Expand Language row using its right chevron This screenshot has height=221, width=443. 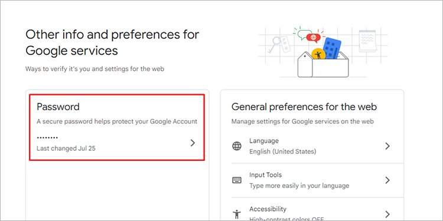[x=387, y=146]
